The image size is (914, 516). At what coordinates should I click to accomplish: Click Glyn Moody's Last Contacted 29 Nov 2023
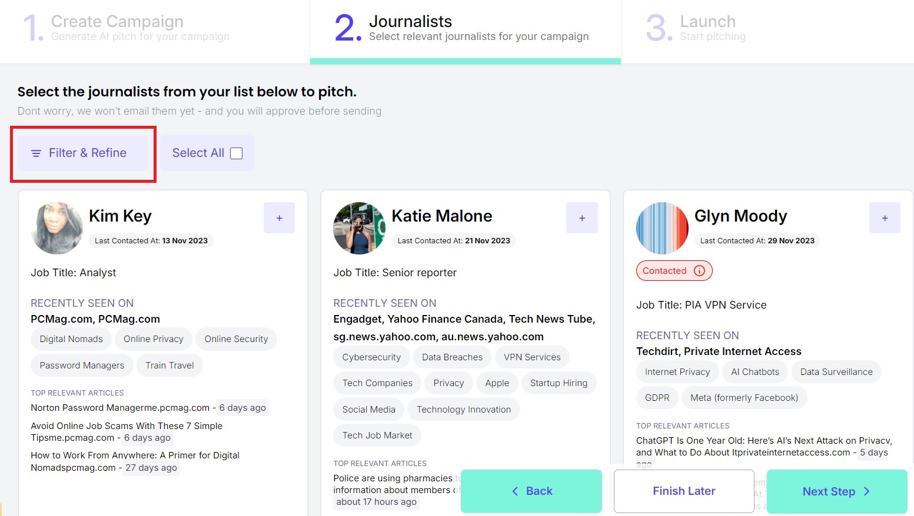point(757,240)
